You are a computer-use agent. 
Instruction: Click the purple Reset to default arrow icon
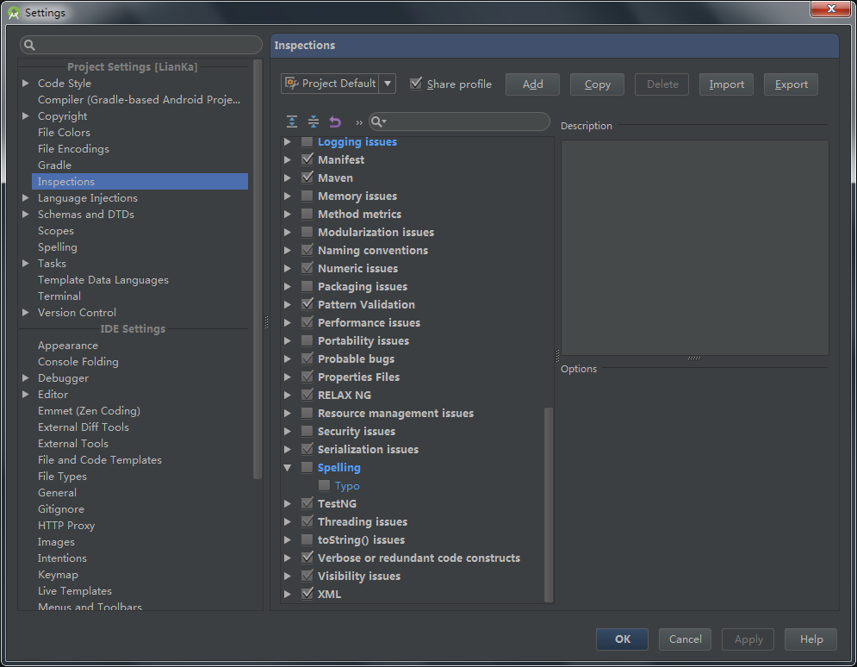pos(335,122)
